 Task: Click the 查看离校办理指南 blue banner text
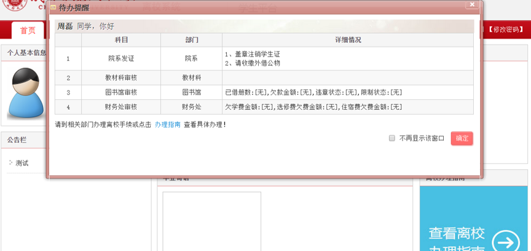point(457,241)
